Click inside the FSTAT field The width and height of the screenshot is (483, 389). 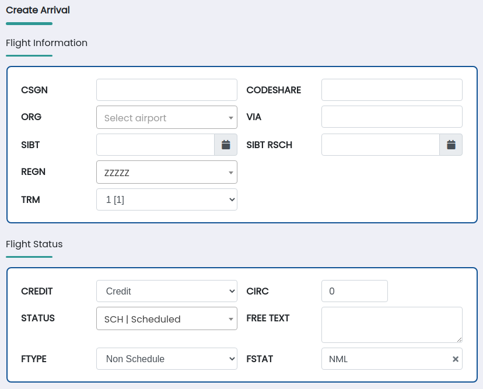(385, 359)
